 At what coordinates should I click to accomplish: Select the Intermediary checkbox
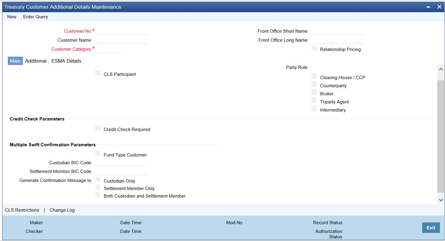314,109
